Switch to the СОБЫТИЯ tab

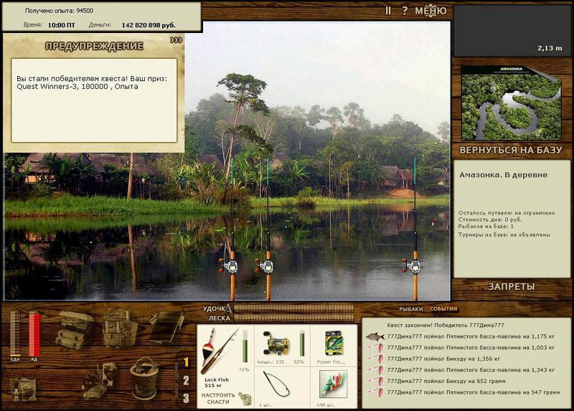pyautogui.click(x=443, y=309)
